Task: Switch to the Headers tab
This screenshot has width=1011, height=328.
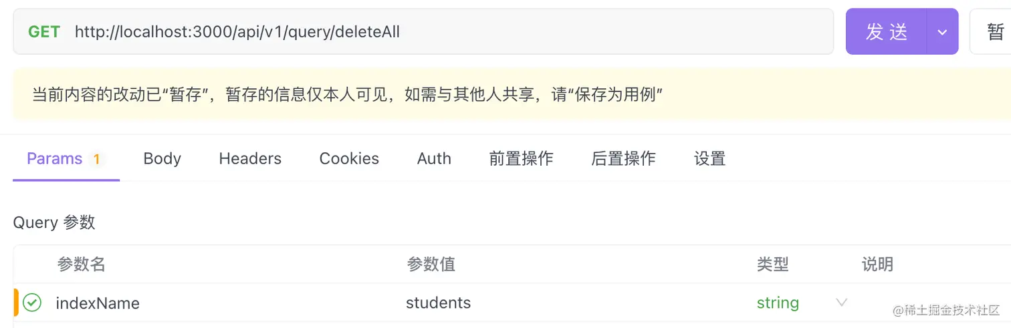Action: click(250, 158)
